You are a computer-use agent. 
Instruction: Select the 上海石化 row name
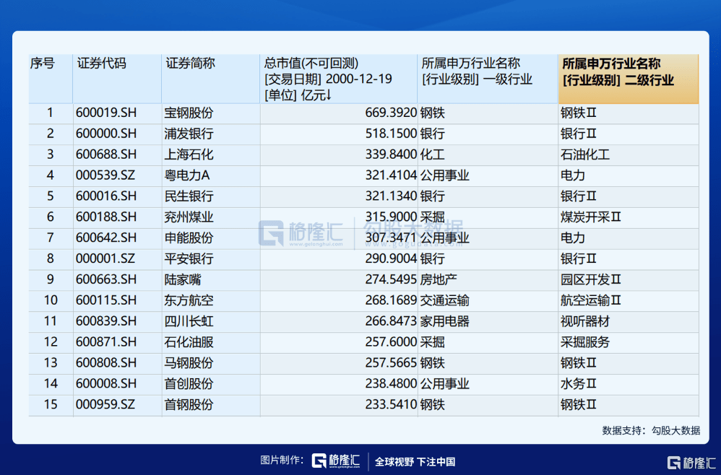click(189, 154)
